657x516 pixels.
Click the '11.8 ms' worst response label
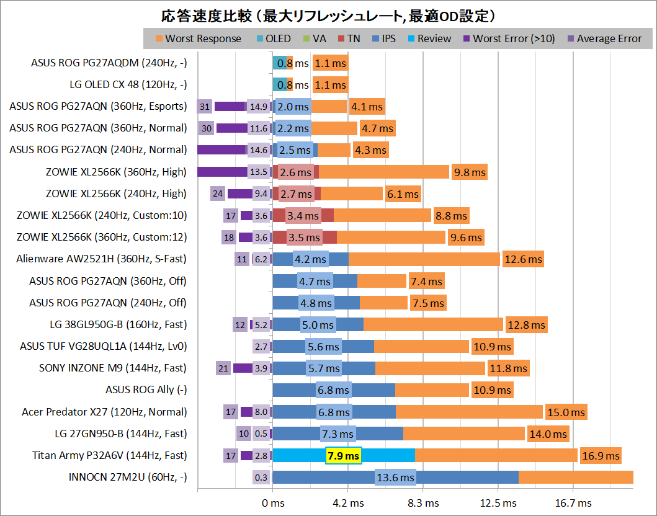(x=509, y=368)
